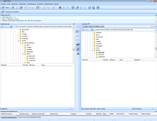Click Unix Server status indicator
This screenshot has height=121, width=157.
click(x=137, y=109)
